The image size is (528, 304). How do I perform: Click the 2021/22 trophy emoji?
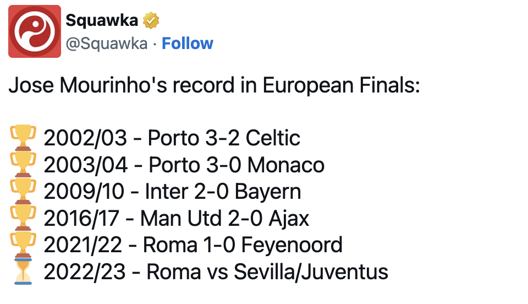[23, 245]
